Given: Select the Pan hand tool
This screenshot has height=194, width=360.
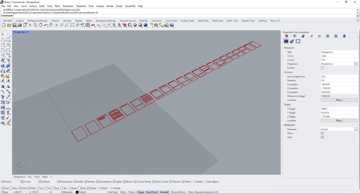Looking at the screenshot, I should click(x=51, y=25).
